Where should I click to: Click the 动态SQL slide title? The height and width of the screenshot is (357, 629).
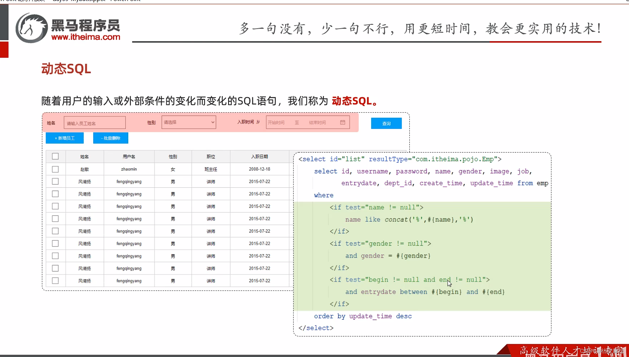click(66, 69)
